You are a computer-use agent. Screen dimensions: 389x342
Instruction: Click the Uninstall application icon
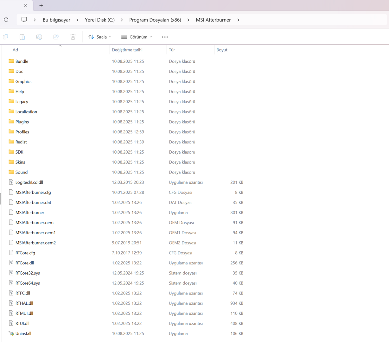point(11,333)
